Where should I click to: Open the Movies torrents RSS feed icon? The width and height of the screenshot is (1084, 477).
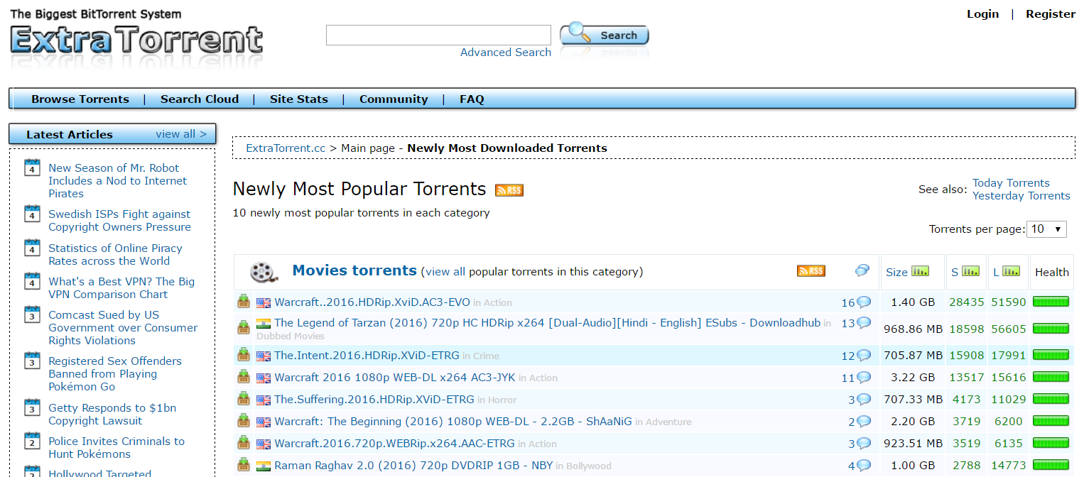pos(811,271)
